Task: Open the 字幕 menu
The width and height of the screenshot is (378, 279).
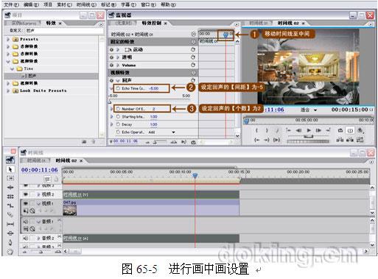Action: coord(128,4)
